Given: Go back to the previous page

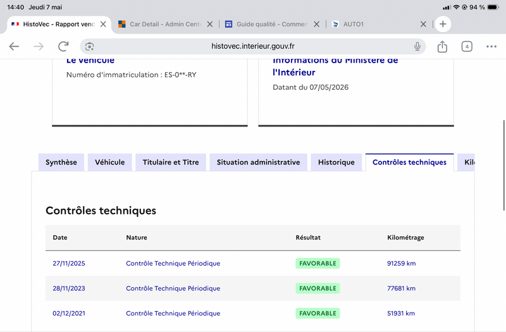Looking at the screenshot, I should [14, 46].
